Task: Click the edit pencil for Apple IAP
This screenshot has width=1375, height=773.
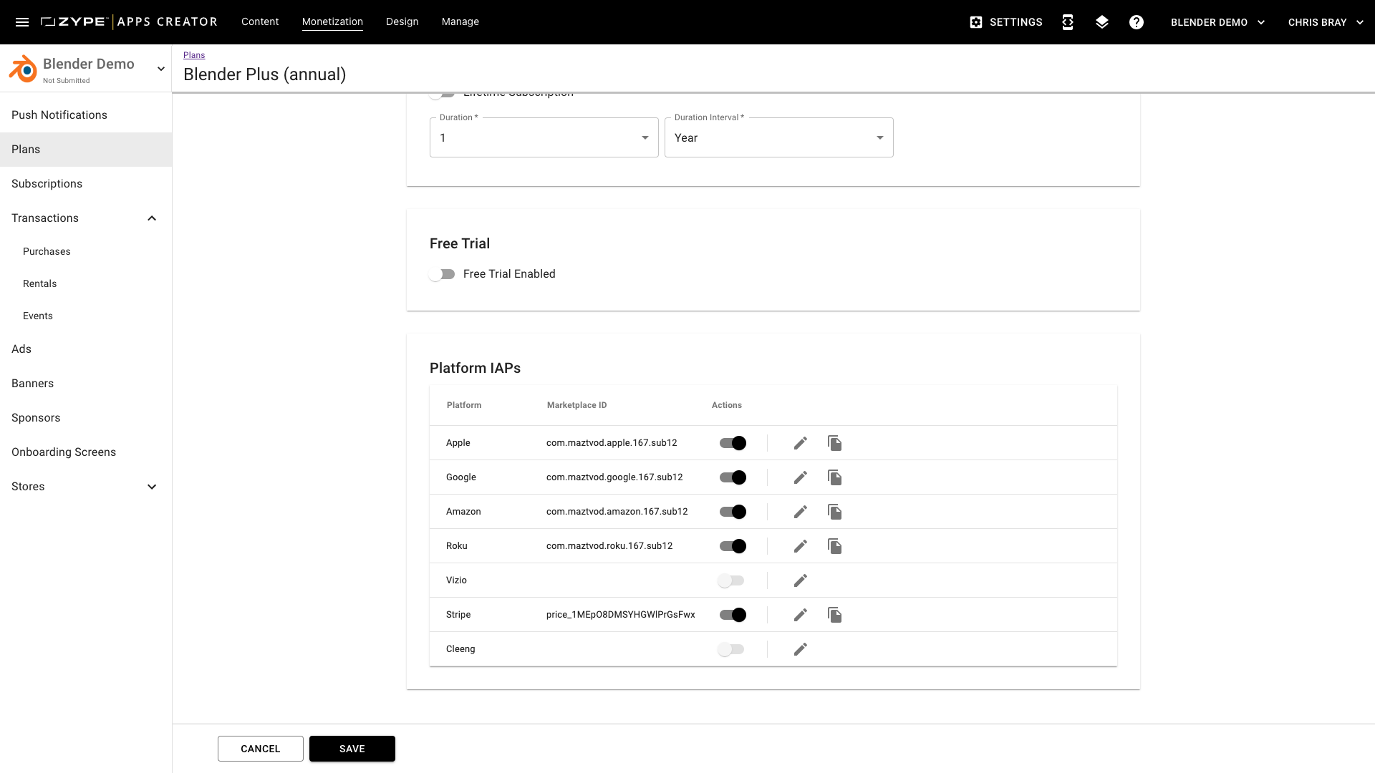Action: coord(801,443)
